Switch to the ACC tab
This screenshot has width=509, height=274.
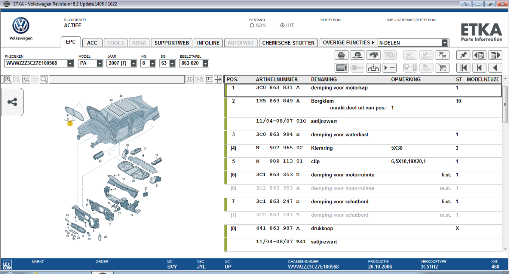[92, 43]
